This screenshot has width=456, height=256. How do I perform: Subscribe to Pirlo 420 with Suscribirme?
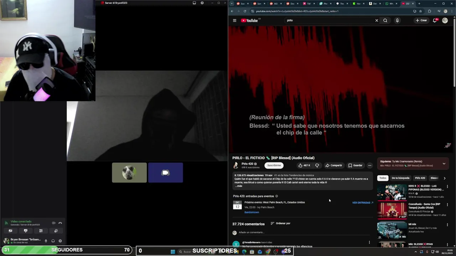(x=274, y=165)
